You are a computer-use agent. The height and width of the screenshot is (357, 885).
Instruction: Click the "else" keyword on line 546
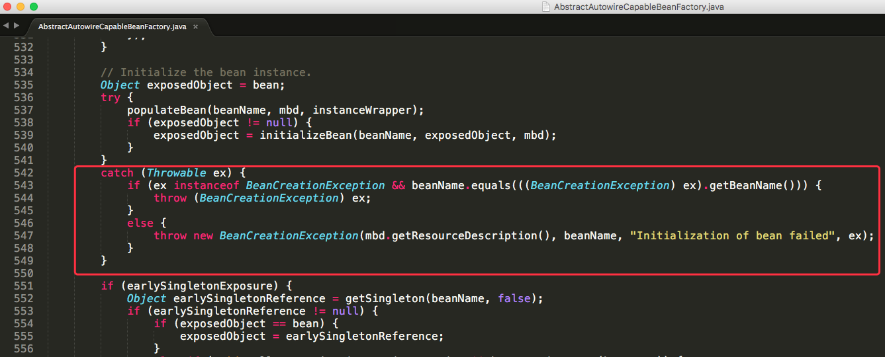point(140,223)
